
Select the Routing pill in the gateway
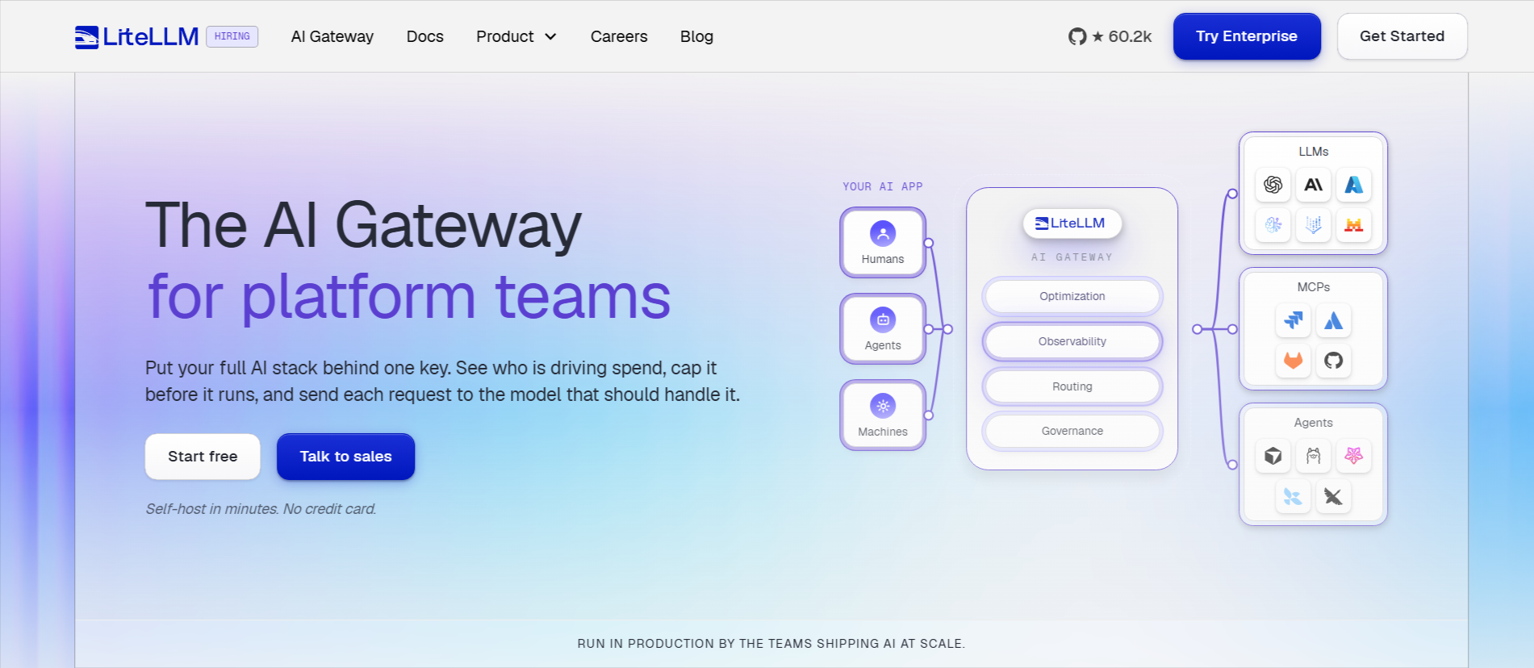(1072, 386)
